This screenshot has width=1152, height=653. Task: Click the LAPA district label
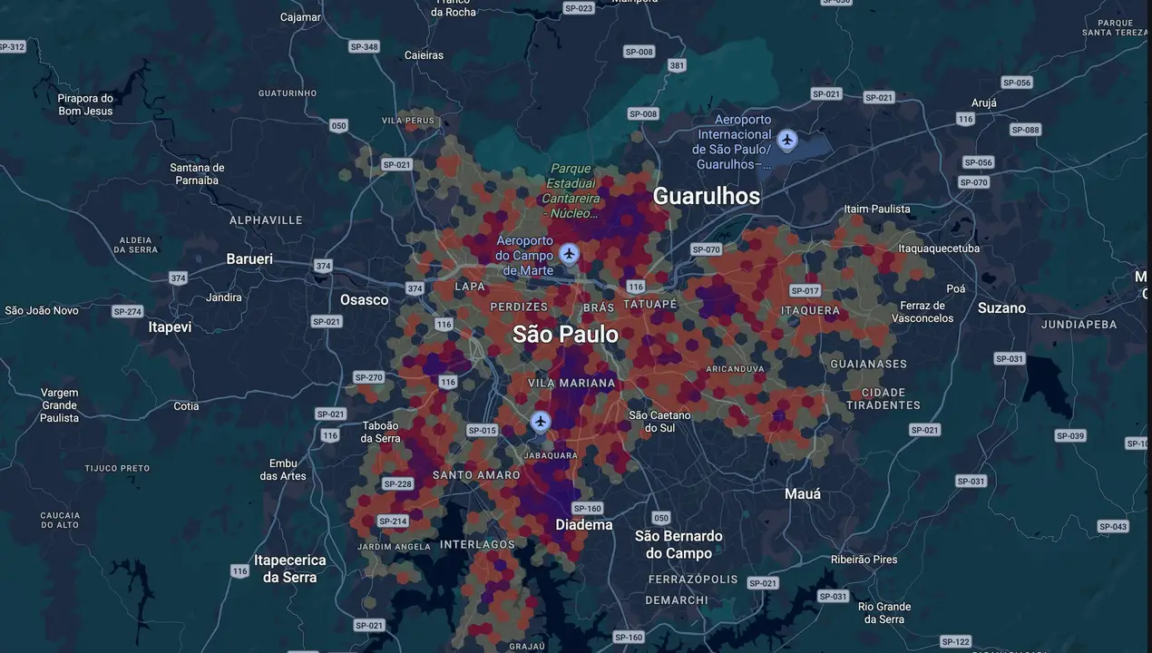pos(470,286)
